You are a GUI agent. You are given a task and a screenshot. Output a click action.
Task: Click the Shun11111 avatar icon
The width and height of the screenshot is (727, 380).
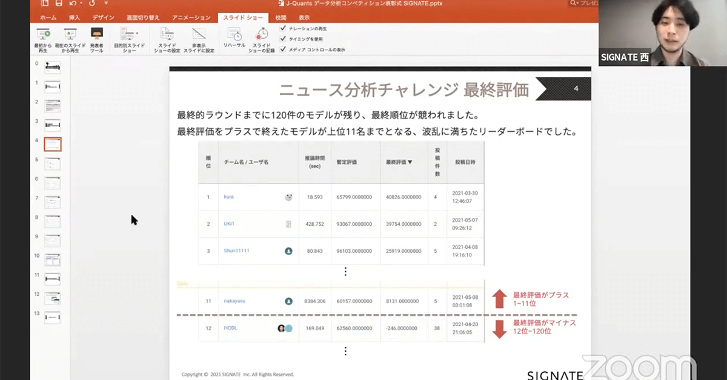click(x=288, y=251)
